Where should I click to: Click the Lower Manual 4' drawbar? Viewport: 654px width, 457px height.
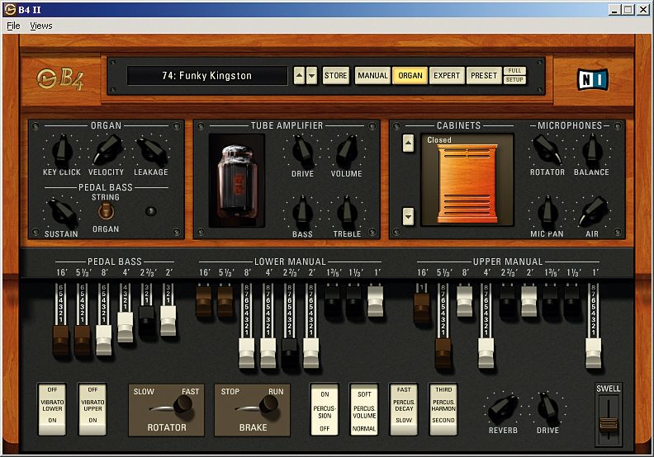[268, 353]
